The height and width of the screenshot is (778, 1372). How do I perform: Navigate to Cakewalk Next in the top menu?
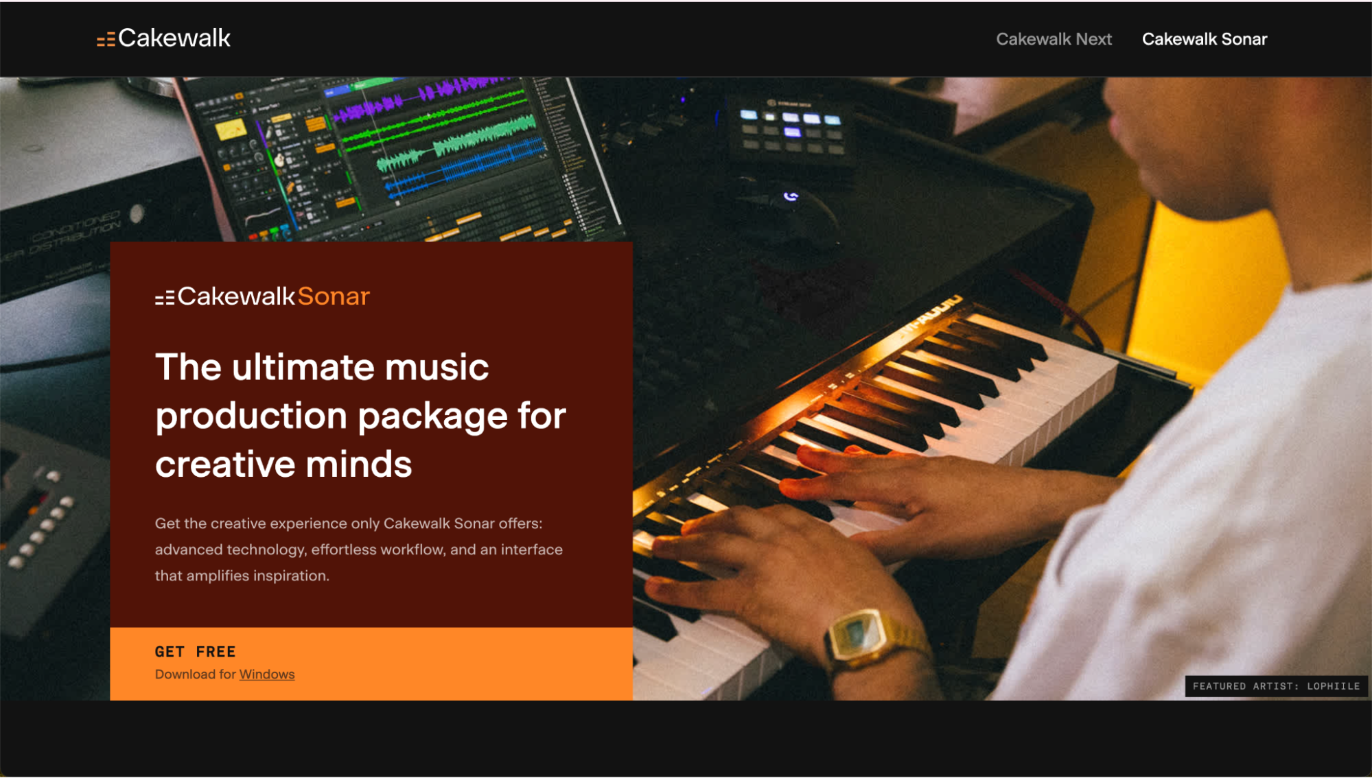(1054, 39)
